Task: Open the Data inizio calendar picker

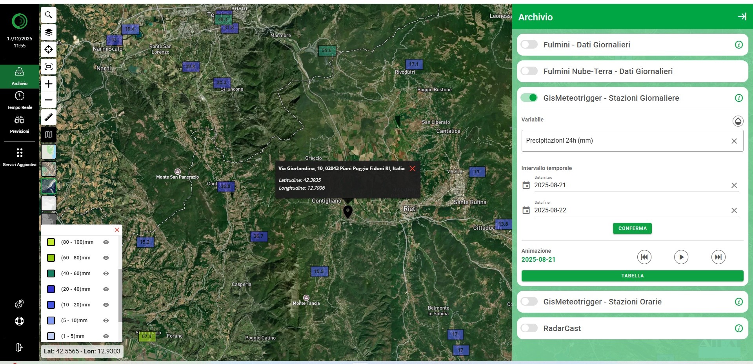Action: tap(526, 185)
